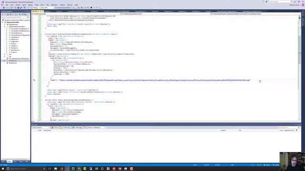Select CameraDiscoveryRequest.cs in Solution Explorer
Image resolution: width=305 pixels, height=171 pixels.
20,28
